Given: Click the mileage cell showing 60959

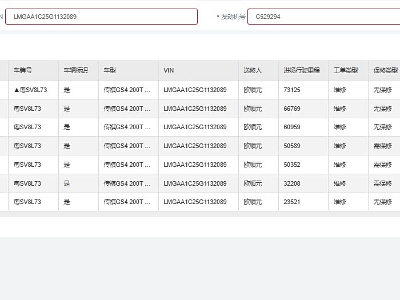Looking at the screenshot, I should pyautogui.click(x=291, y=127).
